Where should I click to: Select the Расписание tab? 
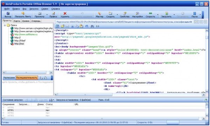[x=9, y=78]
